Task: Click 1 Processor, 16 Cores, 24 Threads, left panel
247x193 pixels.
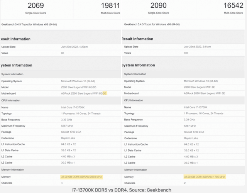Action: (81, 113)
